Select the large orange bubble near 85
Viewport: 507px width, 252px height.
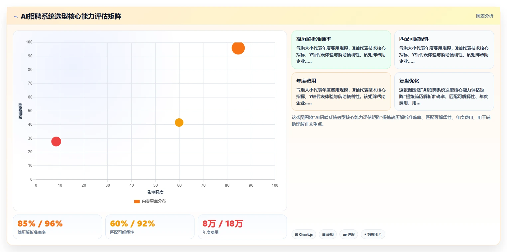238,48
